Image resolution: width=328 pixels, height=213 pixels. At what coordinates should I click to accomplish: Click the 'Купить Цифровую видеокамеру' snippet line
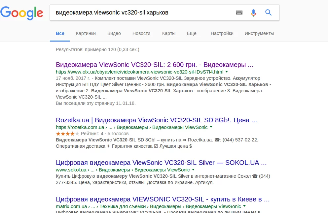[163, 176]
